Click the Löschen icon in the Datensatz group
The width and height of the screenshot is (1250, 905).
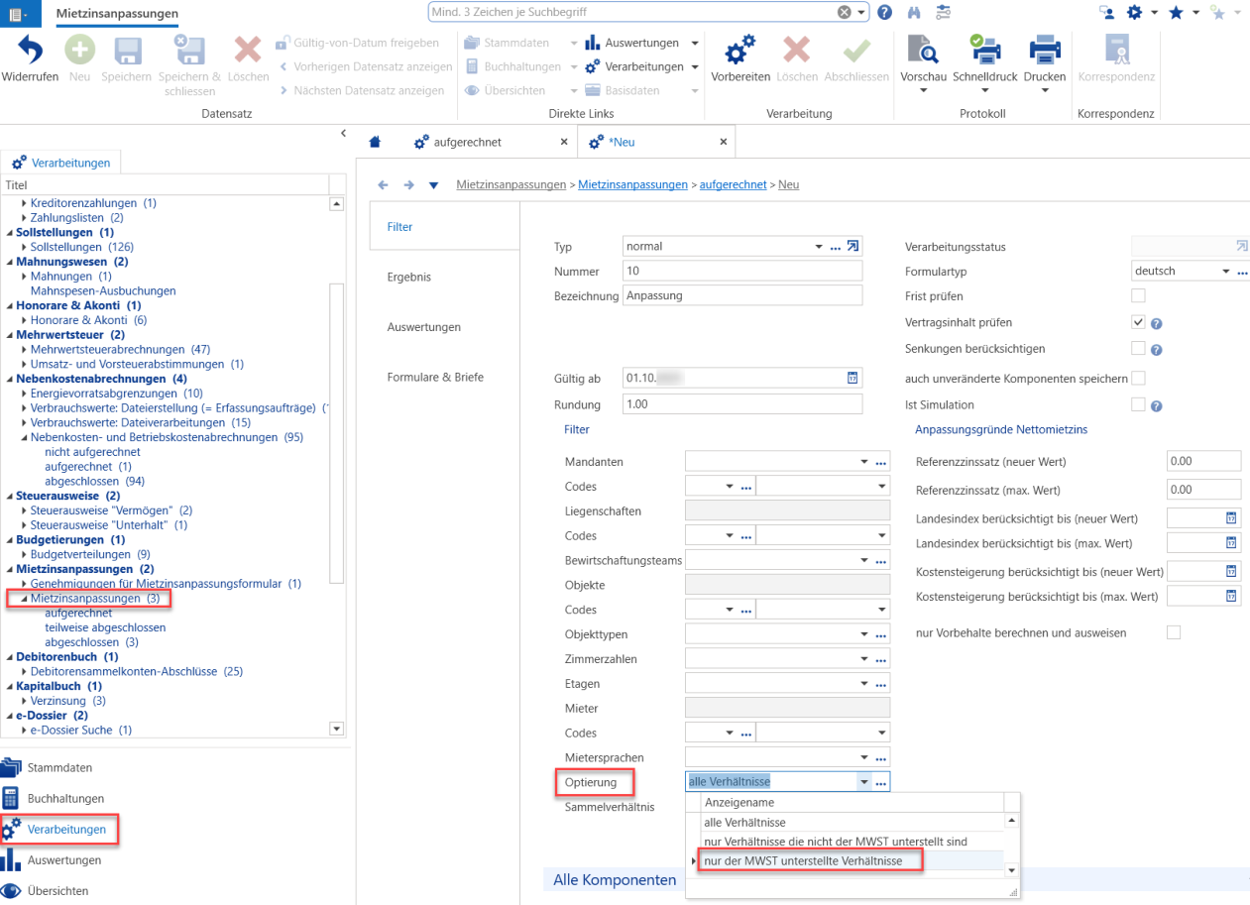click(248, 50)
